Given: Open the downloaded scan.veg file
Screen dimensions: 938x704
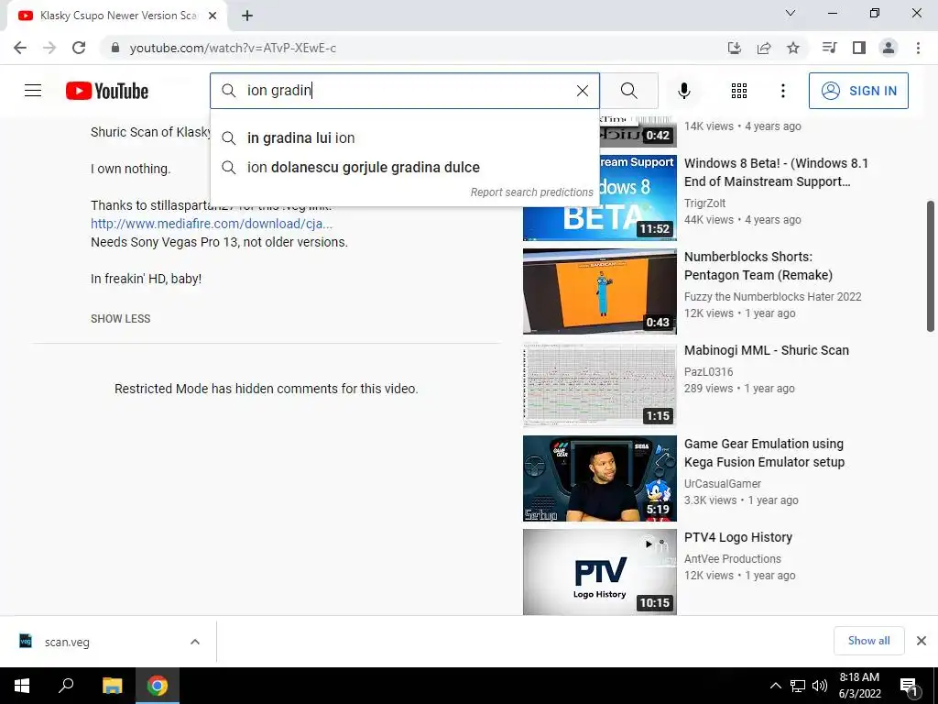Looking at the screenshot, I should pyautogui.click(x=67, y=642).
